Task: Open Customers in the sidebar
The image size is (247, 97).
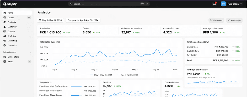Action: tap(17, 27)
